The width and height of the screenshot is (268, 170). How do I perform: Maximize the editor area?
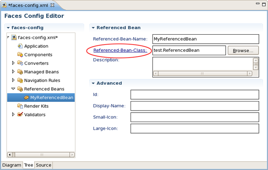pos(264,4)
